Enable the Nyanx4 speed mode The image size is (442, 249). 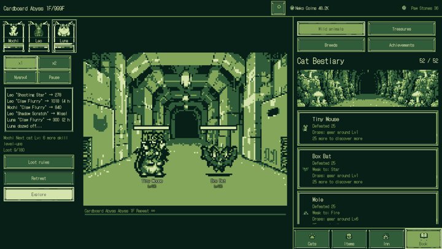tap(20, 77)
